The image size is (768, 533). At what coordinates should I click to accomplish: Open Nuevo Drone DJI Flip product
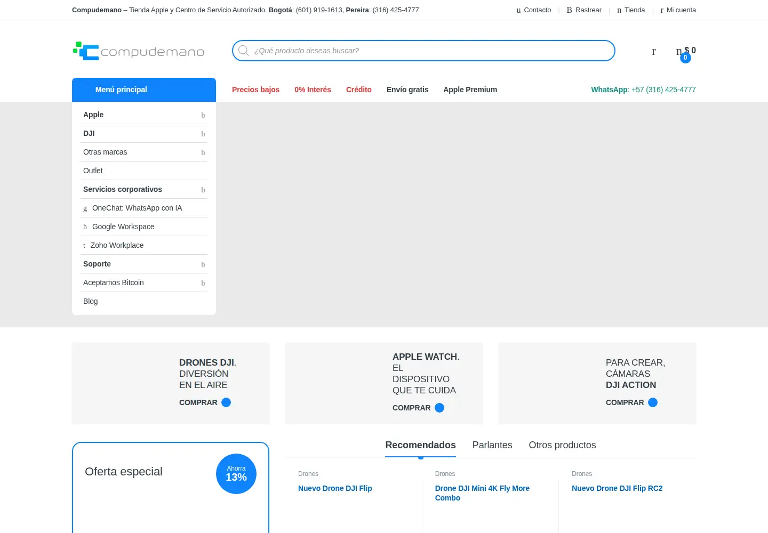click(x=335, y=488)
